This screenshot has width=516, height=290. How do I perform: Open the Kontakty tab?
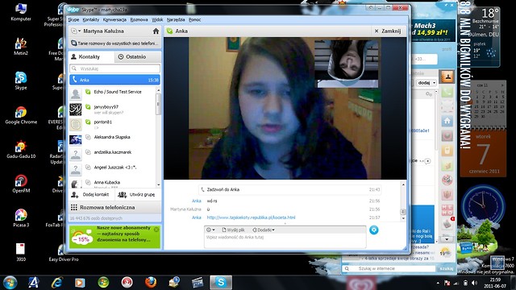[x=92, y=57]
